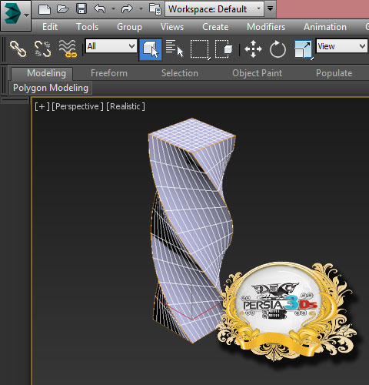The image size is (369, 385).
Task: Activate the Select and Move tool
Action: point(253,49)
